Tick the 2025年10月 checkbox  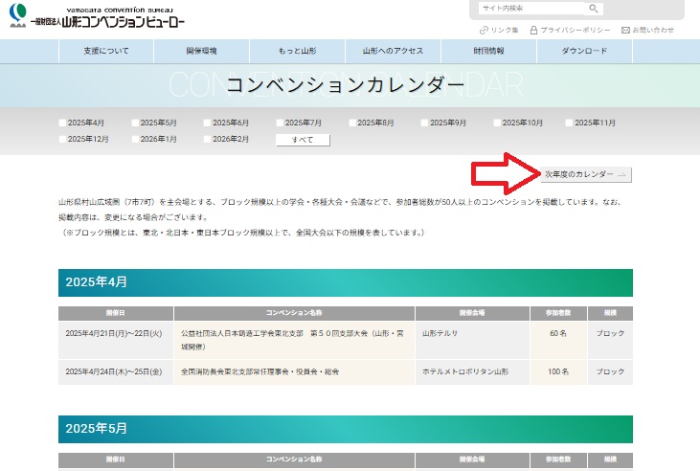498,123
